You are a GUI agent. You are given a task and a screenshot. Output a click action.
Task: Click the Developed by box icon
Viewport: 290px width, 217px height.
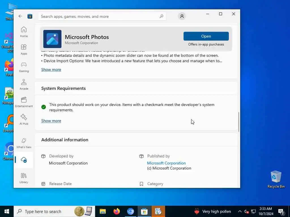click(43, 156)
